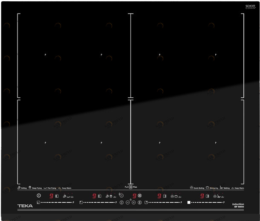Select the Grilling function icon
The width and height of the screenshot is (260, 221).
point(19,187)
